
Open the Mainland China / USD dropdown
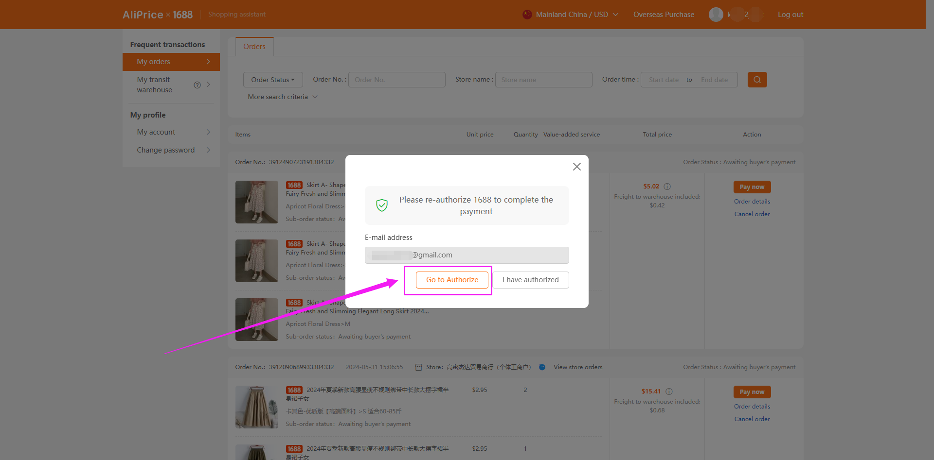tap(570, 15)
